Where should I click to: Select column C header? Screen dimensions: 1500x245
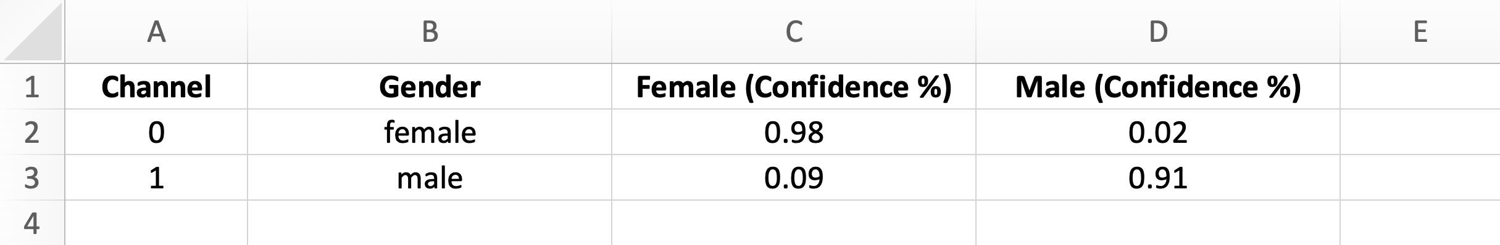(x=794, y=31)
